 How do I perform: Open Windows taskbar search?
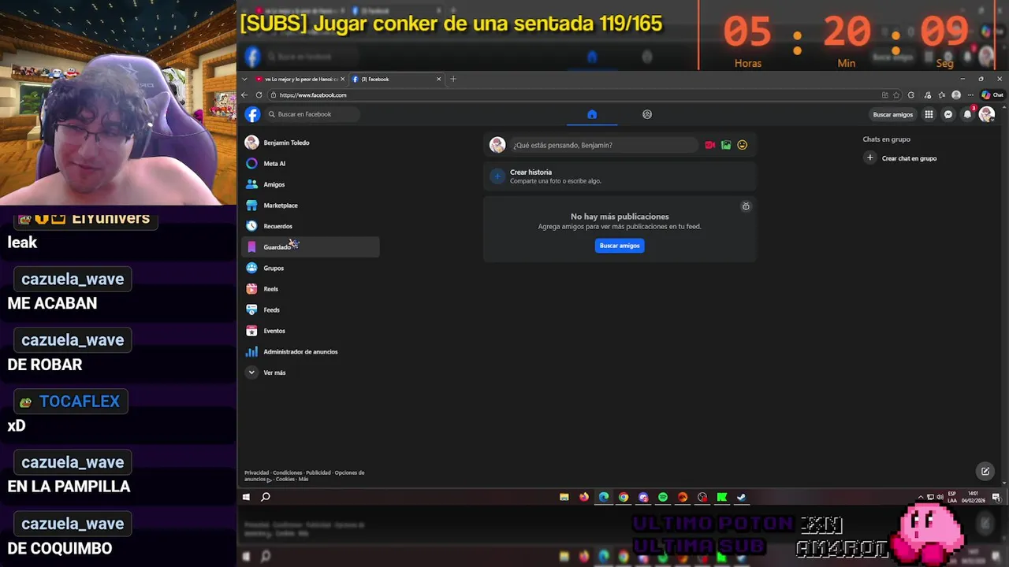pos(266,497)
